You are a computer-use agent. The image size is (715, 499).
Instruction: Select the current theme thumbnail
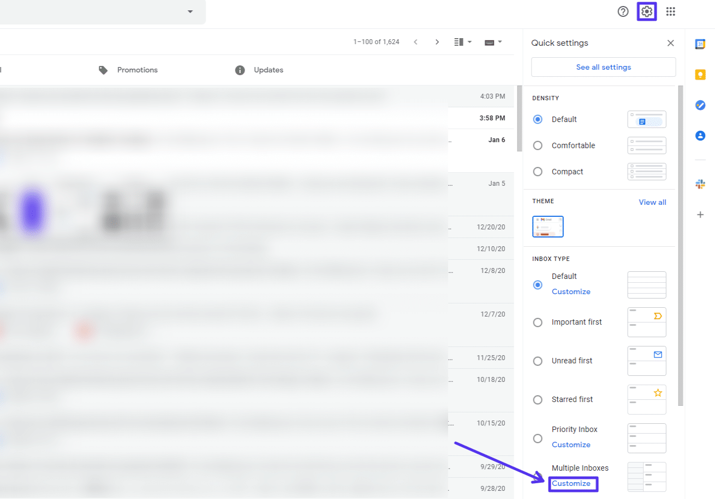547,227
